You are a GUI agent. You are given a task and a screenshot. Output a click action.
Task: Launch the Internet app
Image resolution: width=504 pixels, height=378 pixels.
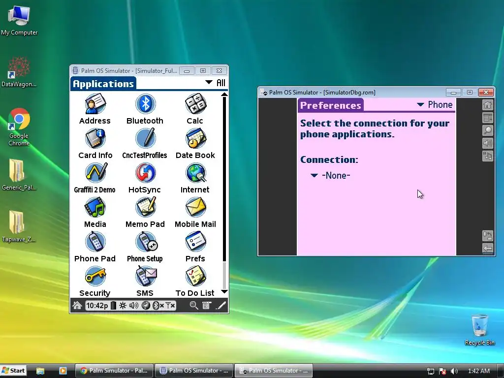coord(195,178)
